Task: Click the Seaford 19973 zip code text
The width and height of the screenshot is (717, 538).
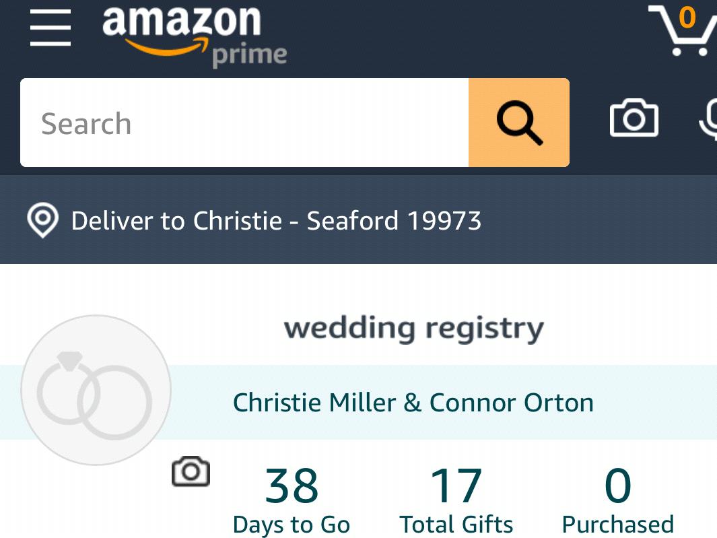Action: (x=394, y=220)
